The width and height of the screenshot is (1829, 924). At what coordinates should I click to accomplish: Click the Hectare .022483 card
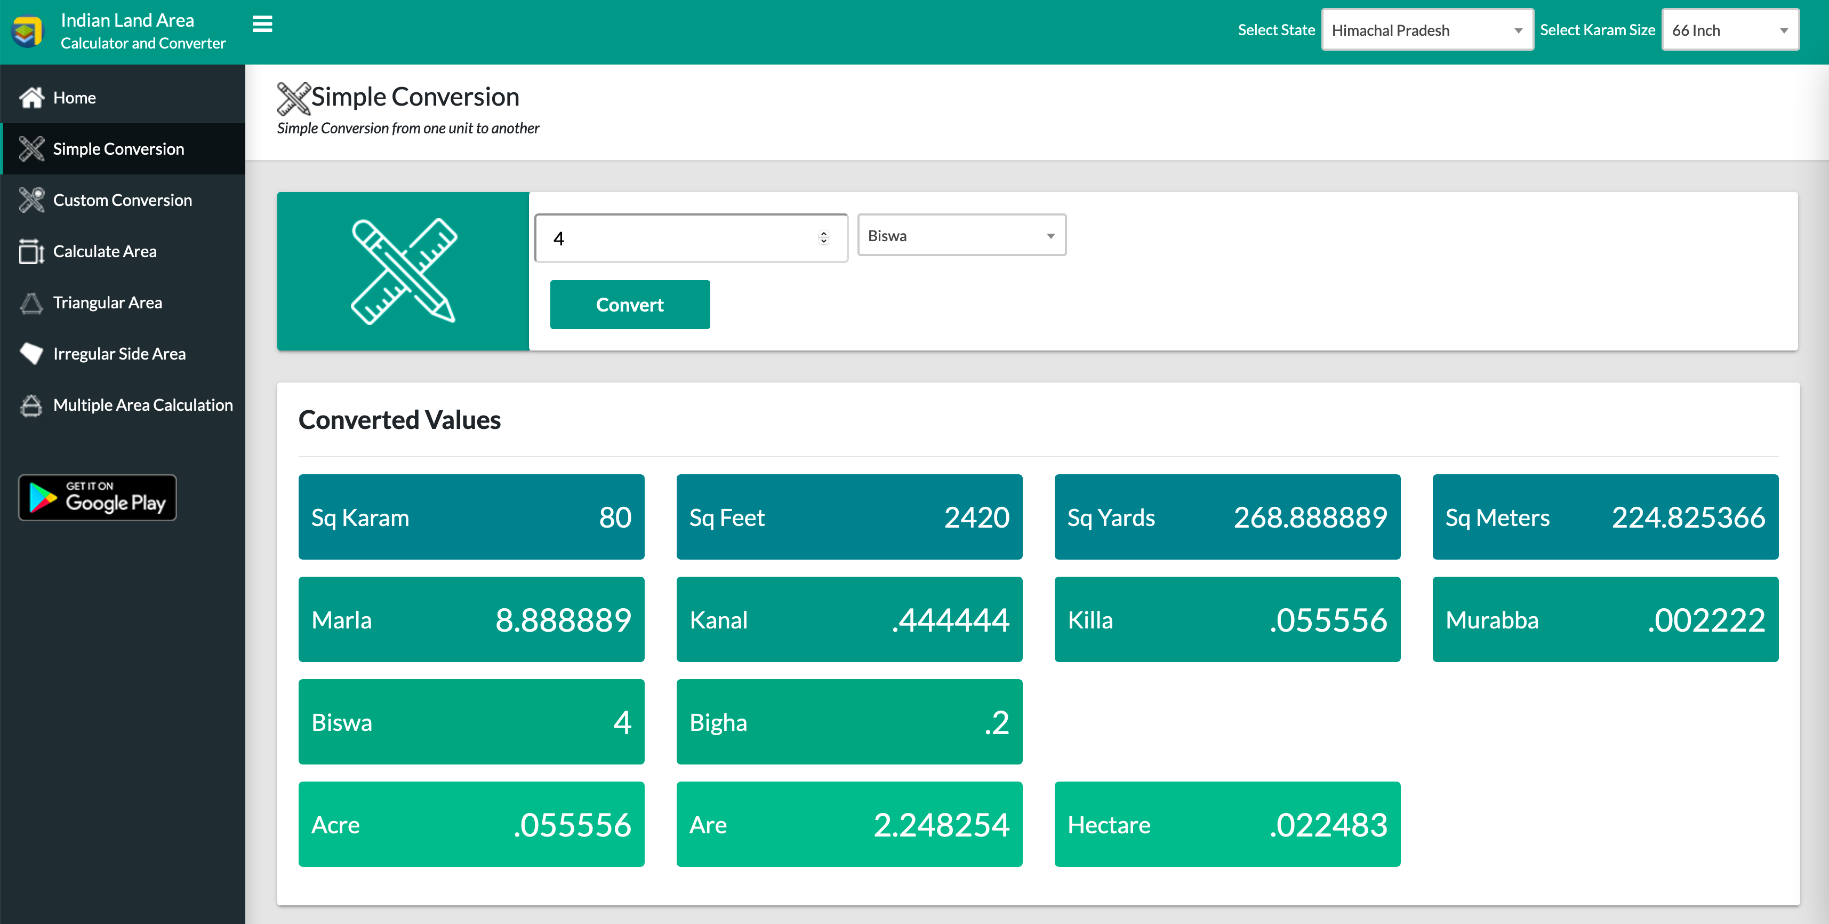pyautogui.click(x=1228, y=824)
